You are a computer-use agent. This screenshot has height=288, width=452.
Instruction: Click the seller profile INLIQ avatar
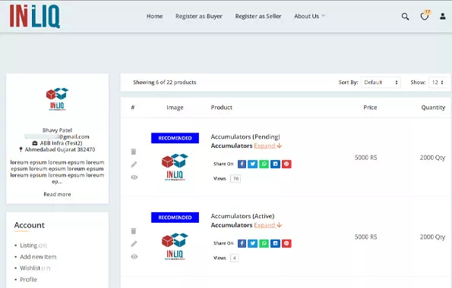57,99
